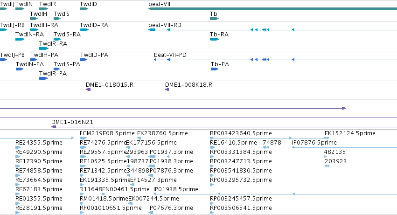Open EST RE71342.5prime
Image resolution: width=397 pixels, height=215 pixels.
click(x=103, y=171)
